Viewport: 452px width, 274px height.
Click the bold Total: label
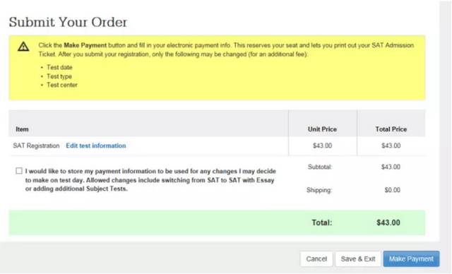322,222
